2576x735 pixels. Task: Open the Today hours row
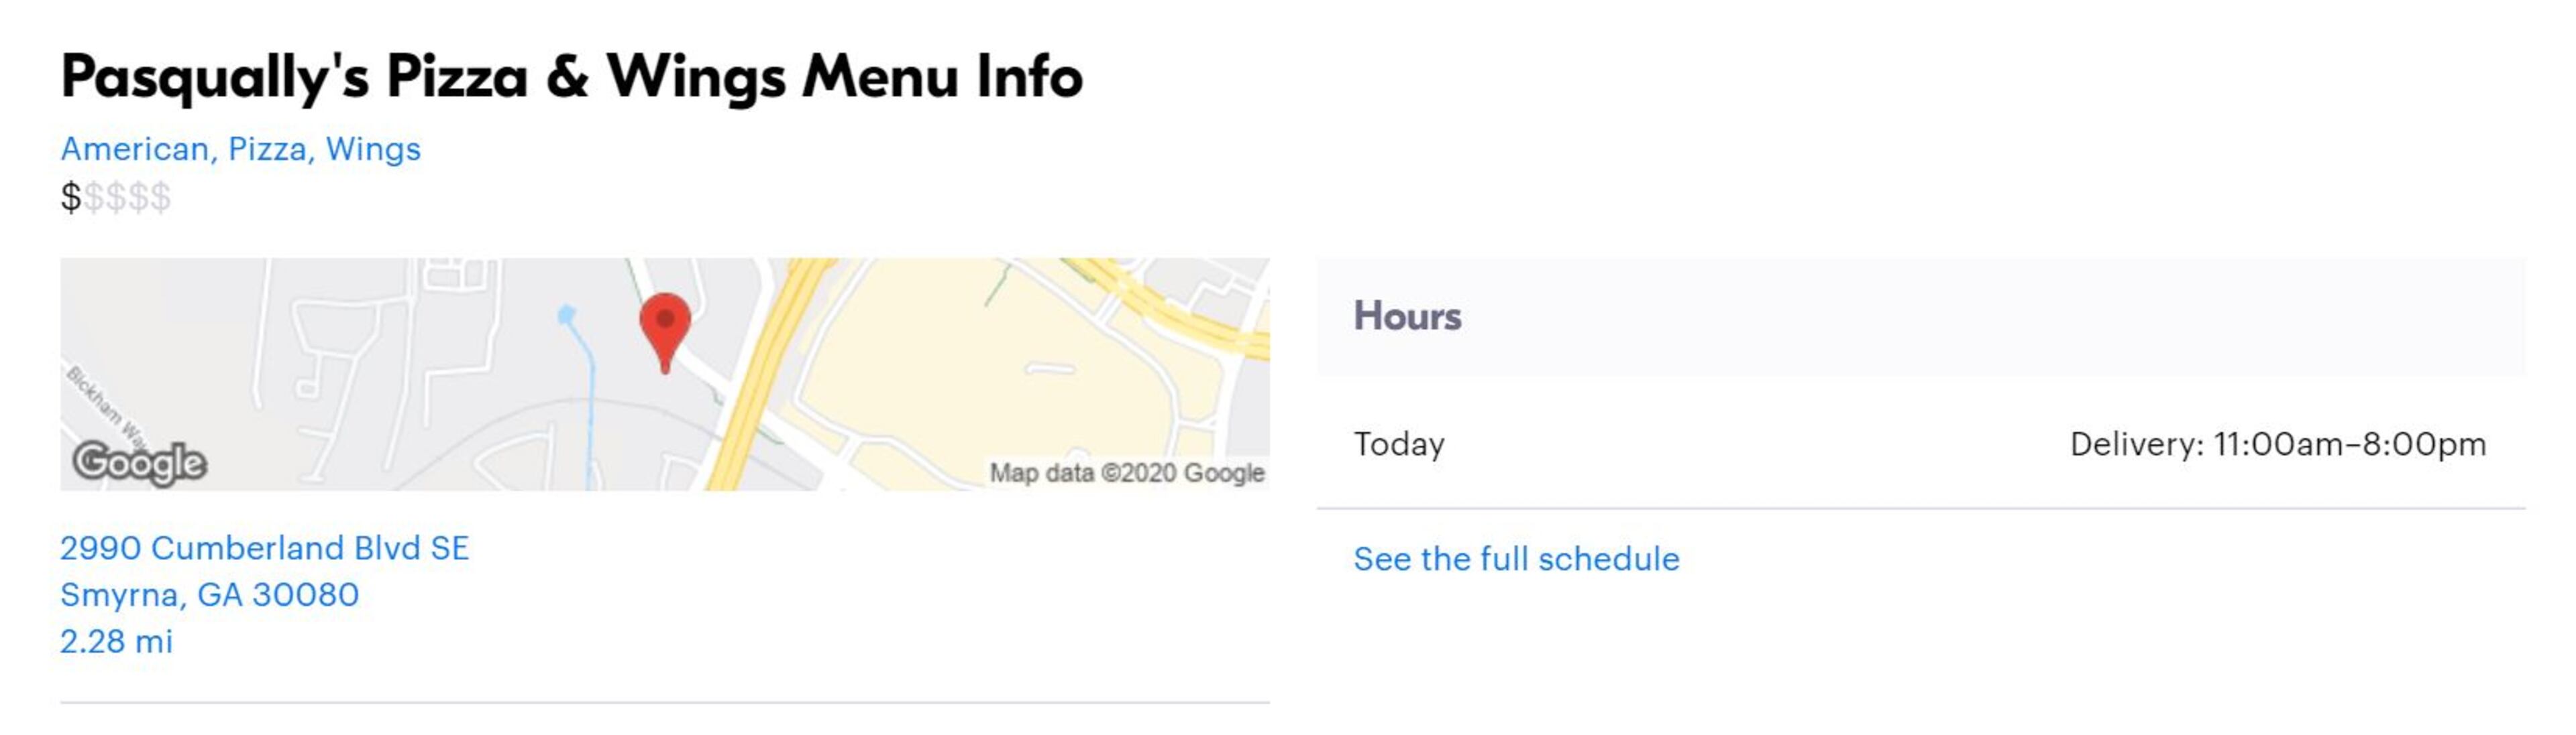pos(1399,444)
